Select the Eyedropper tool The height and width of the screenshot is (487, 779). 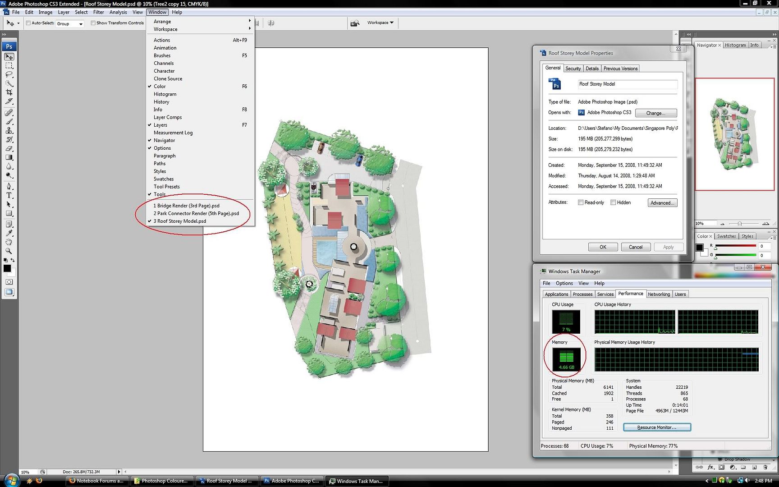[9, 233]
